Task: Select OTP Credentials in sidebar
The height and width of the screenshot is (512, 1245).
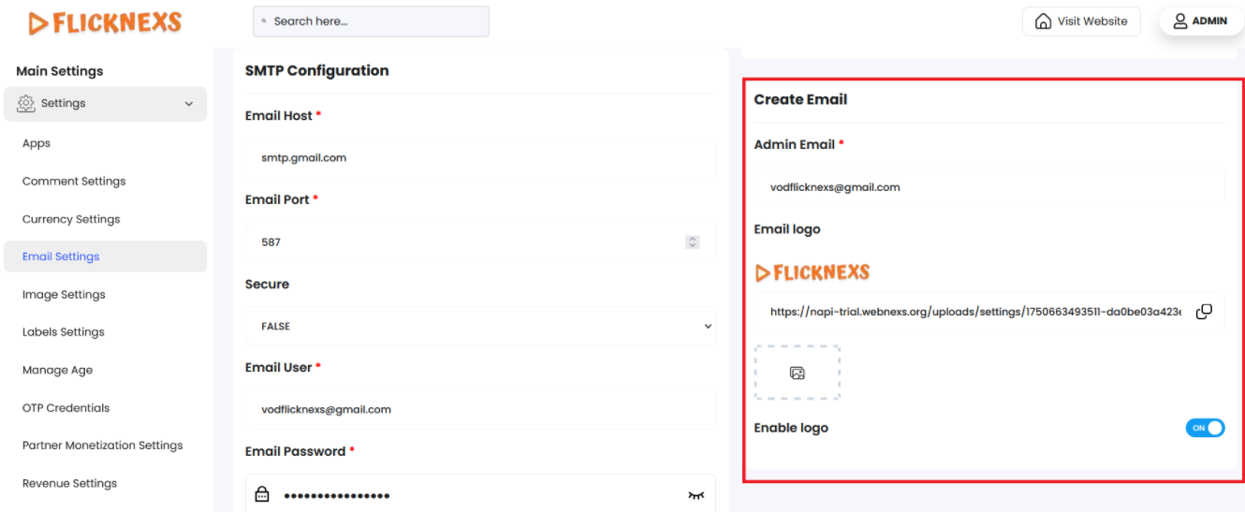Action: pos(66,408)
